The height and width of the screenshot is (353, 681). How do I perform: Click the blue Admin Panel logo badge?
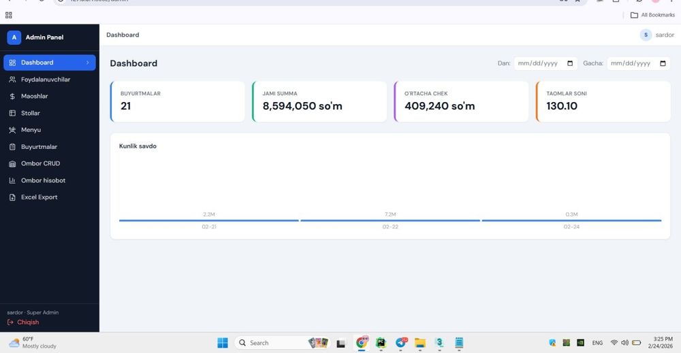[14, 37]
